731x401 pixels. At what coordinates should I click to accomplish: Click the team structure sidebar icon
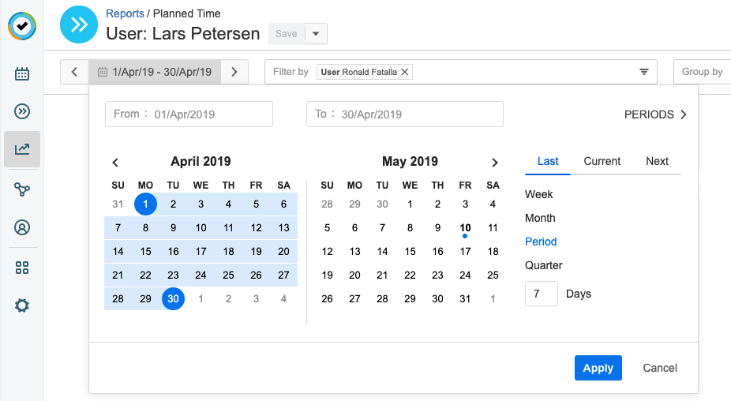[x=22, y=189]
